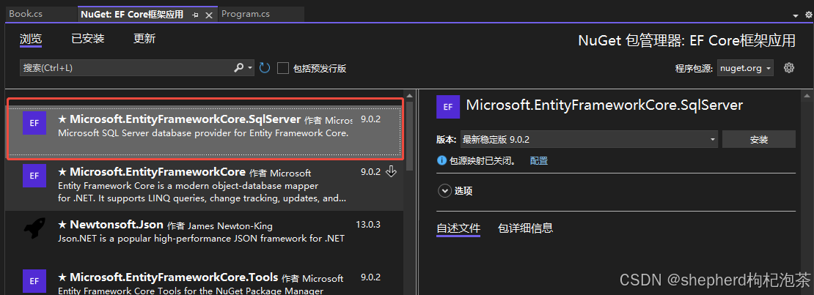Click the EF icon in the details pane

tap(448, 108)
